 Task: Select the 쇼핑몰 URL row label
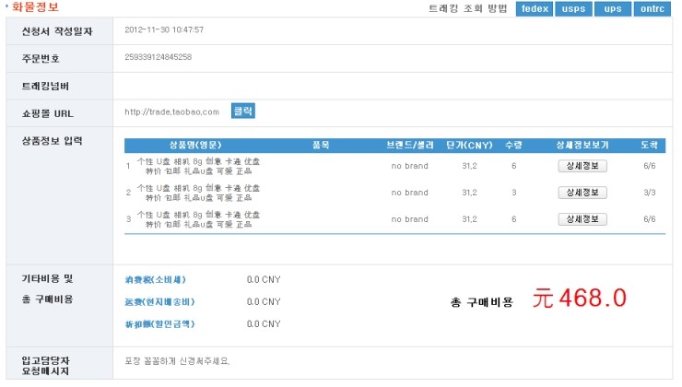(x=47, y=113)
